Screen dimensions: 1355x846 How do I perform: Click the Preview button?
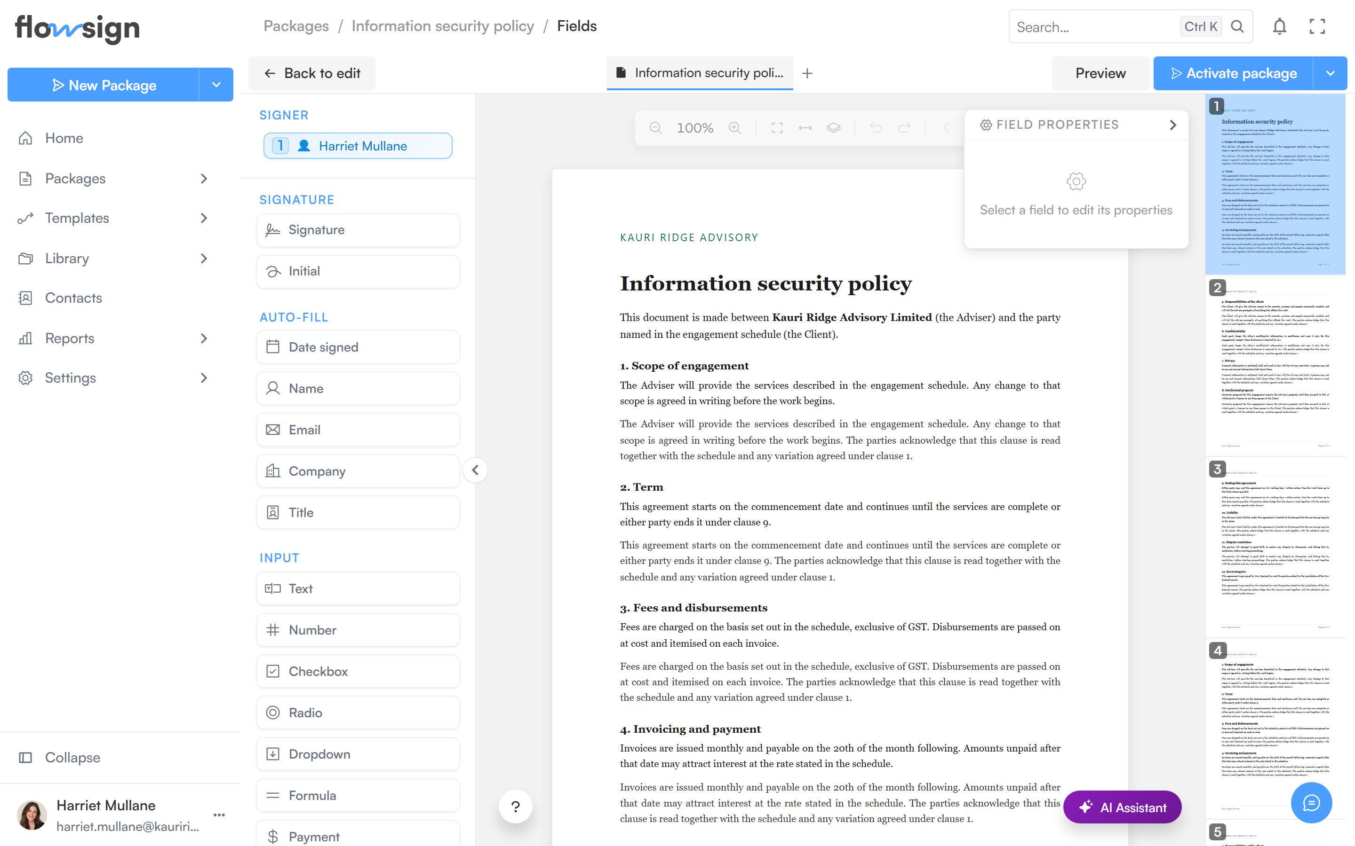coord(1100,73)
